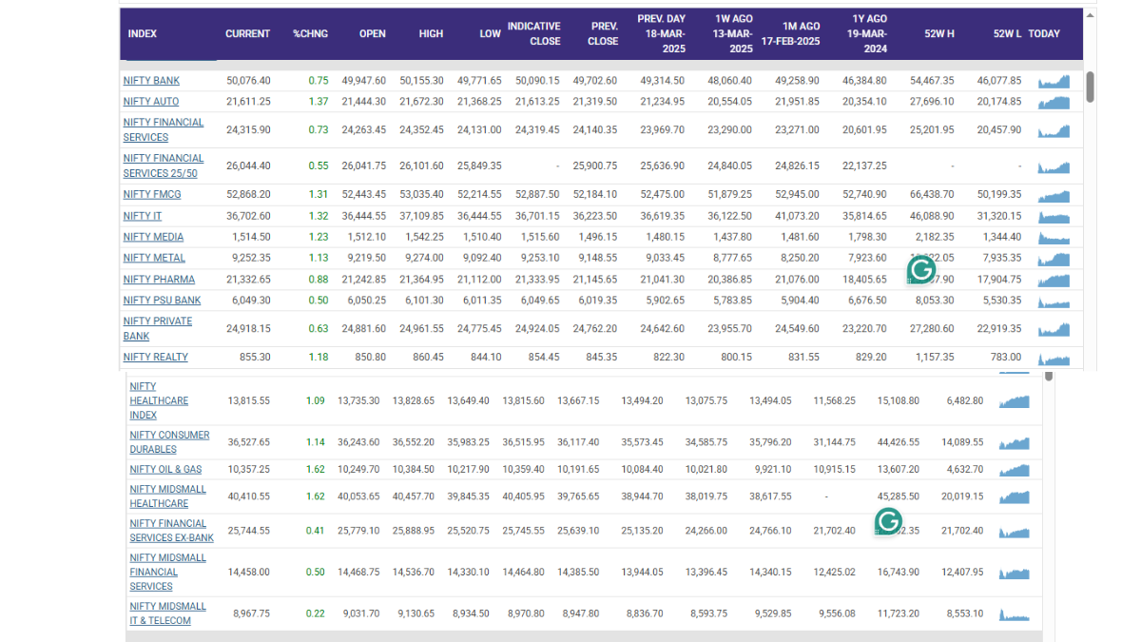This screenshot has height=642, width=1141.
Task: Click the 52W H column header
Action: pos(938,34)
